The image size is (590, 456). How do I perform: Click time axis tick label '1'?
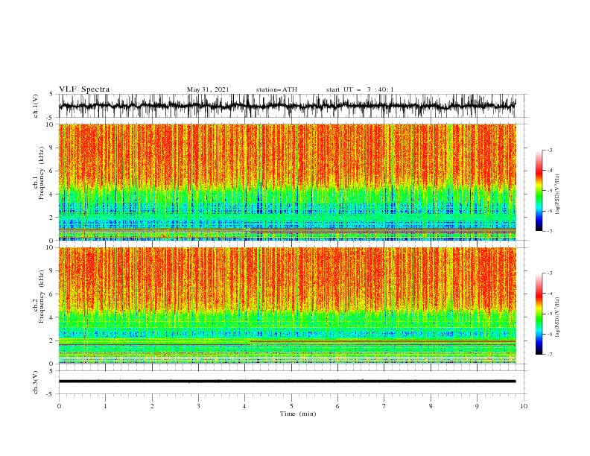(105, 406)
